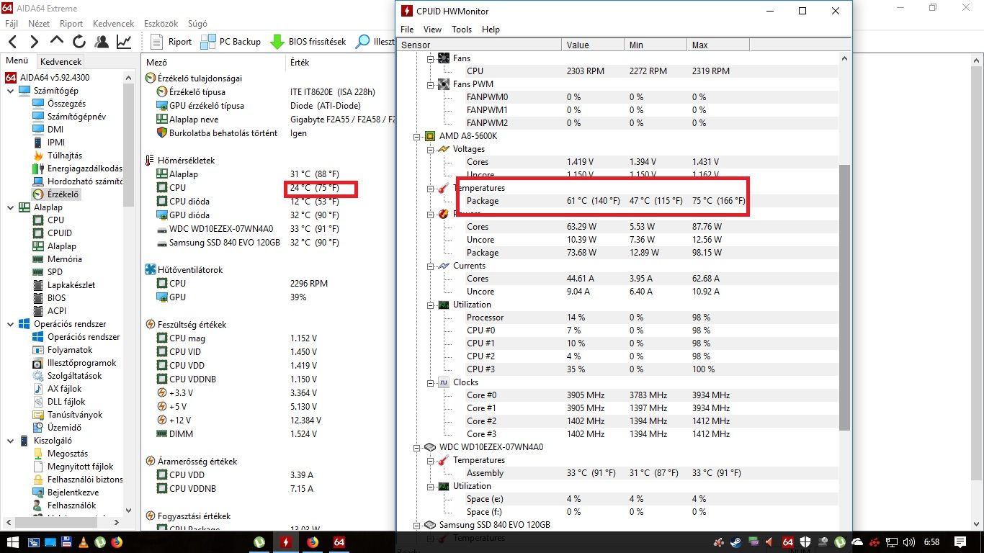Click the Érték column header
Viewport: 984px width, 553px height.
(x=339, y=63)
